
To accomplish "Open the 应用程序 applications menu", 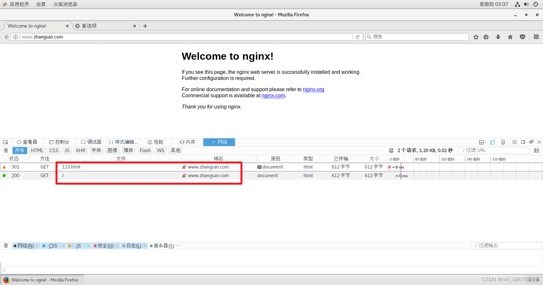I will pos(16,4).
